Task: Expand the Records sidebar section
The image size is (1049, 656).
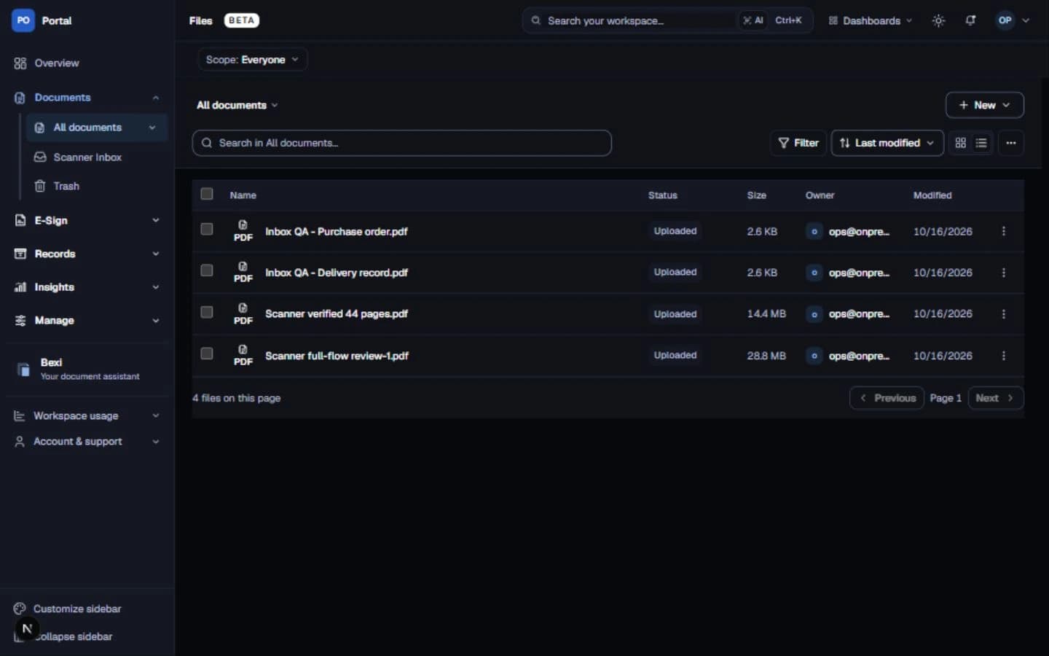Action: [x=87, y=254]
